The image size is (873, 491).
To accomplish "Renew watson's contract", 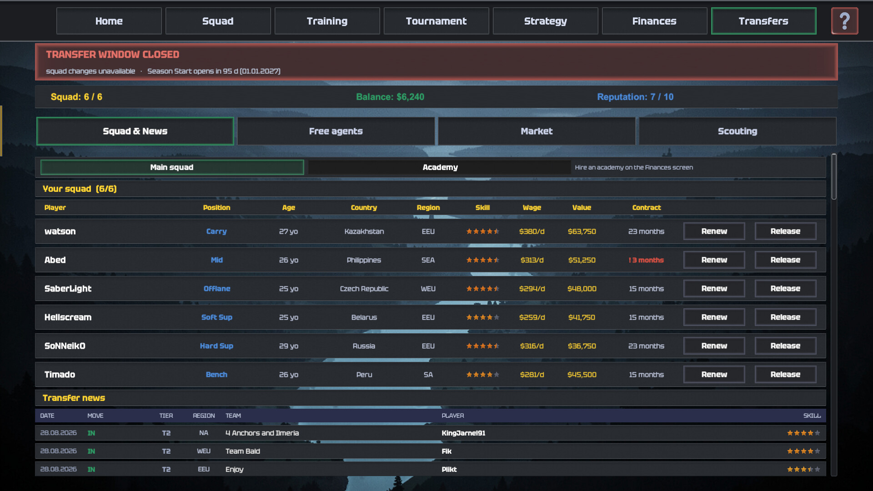I will pyautogui.click(x=714, y=231).
